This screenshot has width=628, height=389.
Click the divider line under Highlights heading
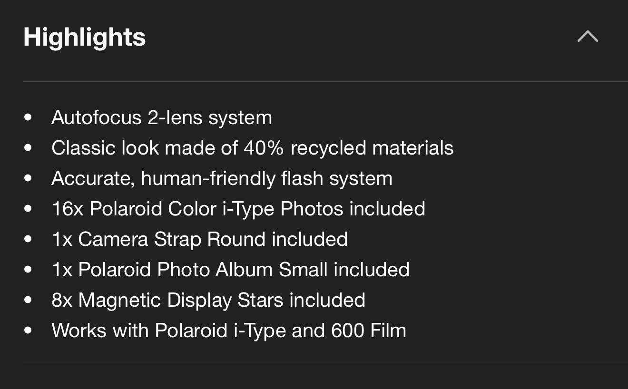click(x=325, y=82)
